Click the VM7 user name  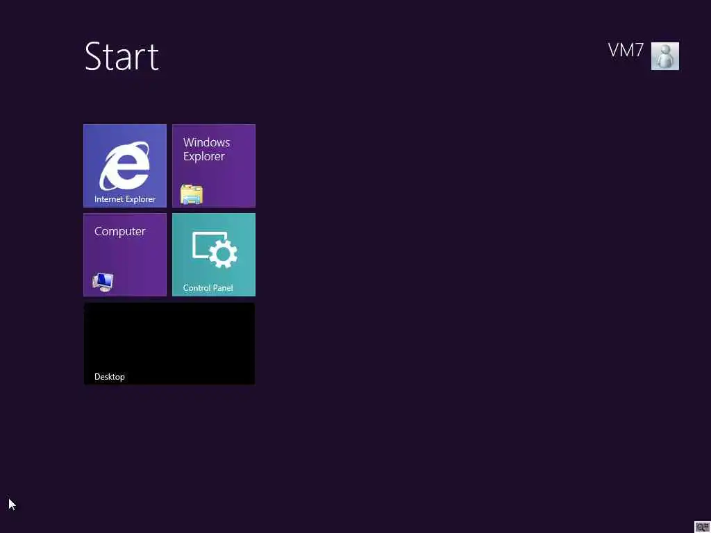[626, 50]
